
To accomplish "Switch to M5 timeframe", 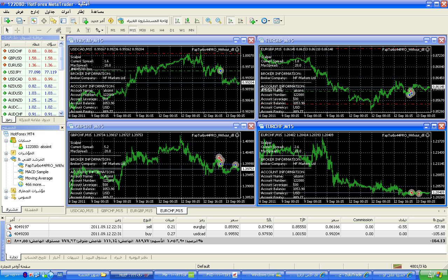I will click(x=123, y=30).
